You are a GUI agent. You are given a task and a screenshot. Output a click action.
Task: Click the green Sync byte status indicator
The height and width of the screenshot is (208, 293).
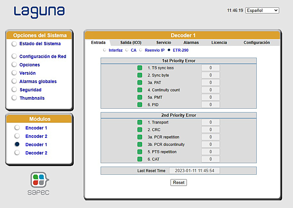(140, 75)
